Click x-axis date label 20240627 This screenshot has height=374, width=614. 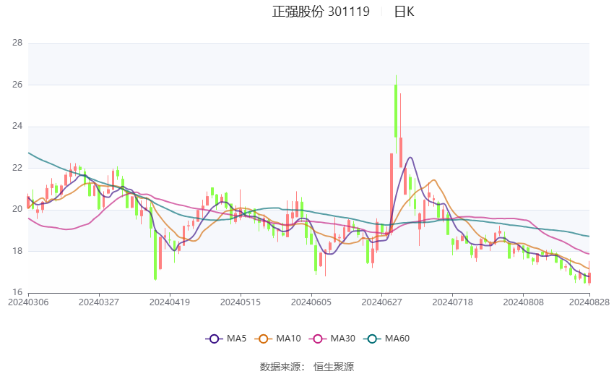(382, 302)
